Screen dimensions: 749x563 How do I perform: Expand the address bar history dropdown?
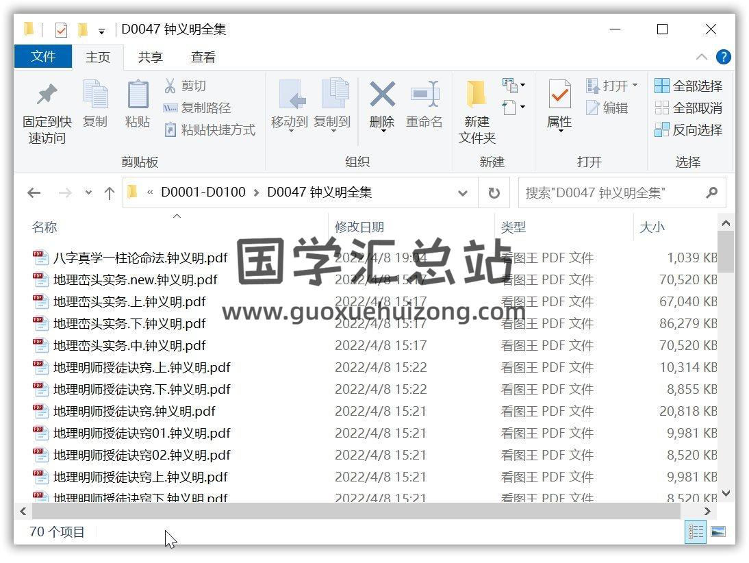click(x=463, y=193)
